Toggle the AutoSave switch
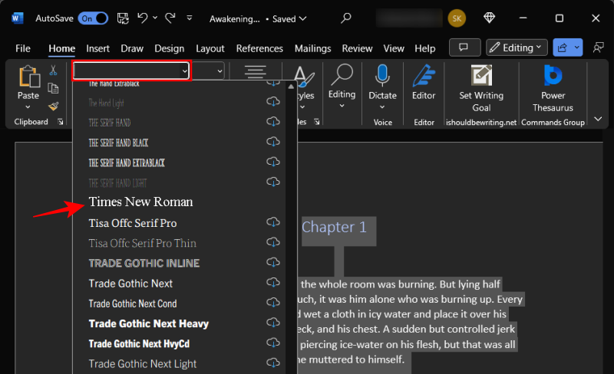The width and height of the screenshot is (614, 374). [93, 18]
